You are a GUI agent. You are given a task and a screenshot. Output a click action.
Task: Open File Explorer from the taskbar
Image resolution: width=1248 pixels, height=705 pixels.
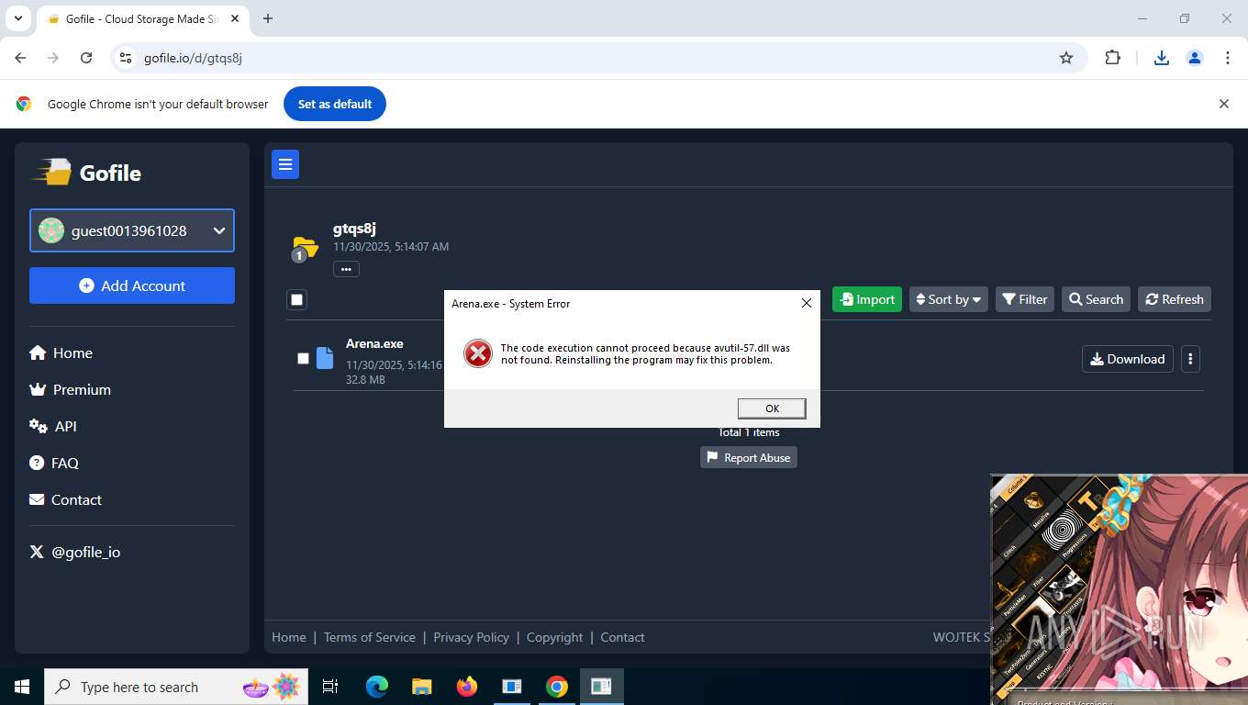(422, 687)
